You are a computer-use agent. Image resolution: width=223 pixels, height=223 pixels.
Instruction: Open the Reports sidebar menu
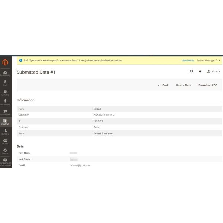click(5, 132)
